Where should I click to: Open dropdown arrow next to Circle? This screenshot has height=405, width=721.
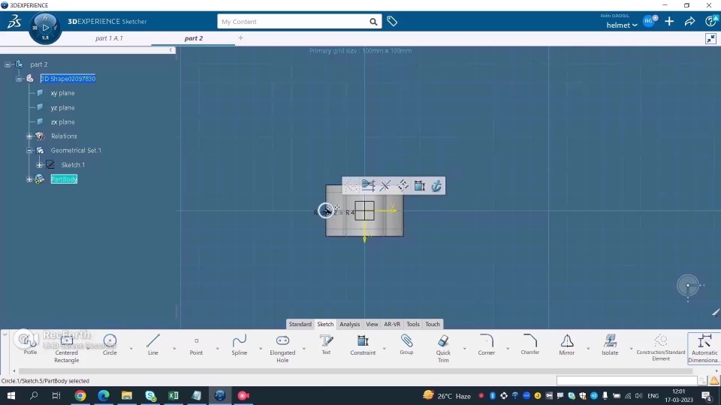[x=131, y=349]
